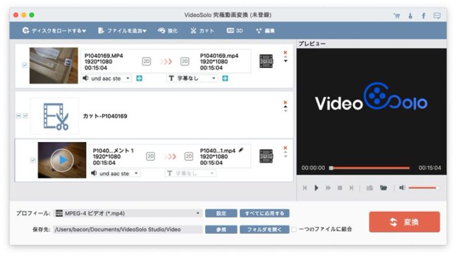Open the snapshot folder icon in preview controls
Image resolution: width=456 pixels, height=256 pixels.
[x=384, y=188]
